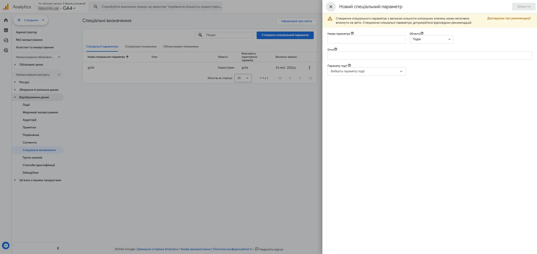The image size is (537, 254).
Task: Open the GA4 property selector dropdown
Action: point(69,8)
